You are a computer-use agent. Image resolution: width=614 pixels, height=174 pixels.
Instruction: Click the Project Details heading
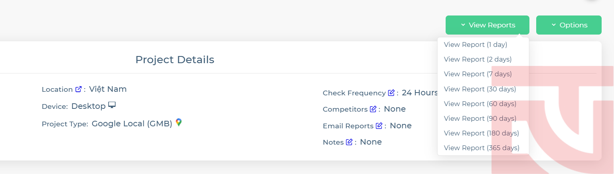pos(175,60)
